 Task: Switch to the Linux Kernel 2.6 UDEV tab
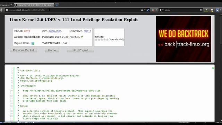tap(34, 5)
